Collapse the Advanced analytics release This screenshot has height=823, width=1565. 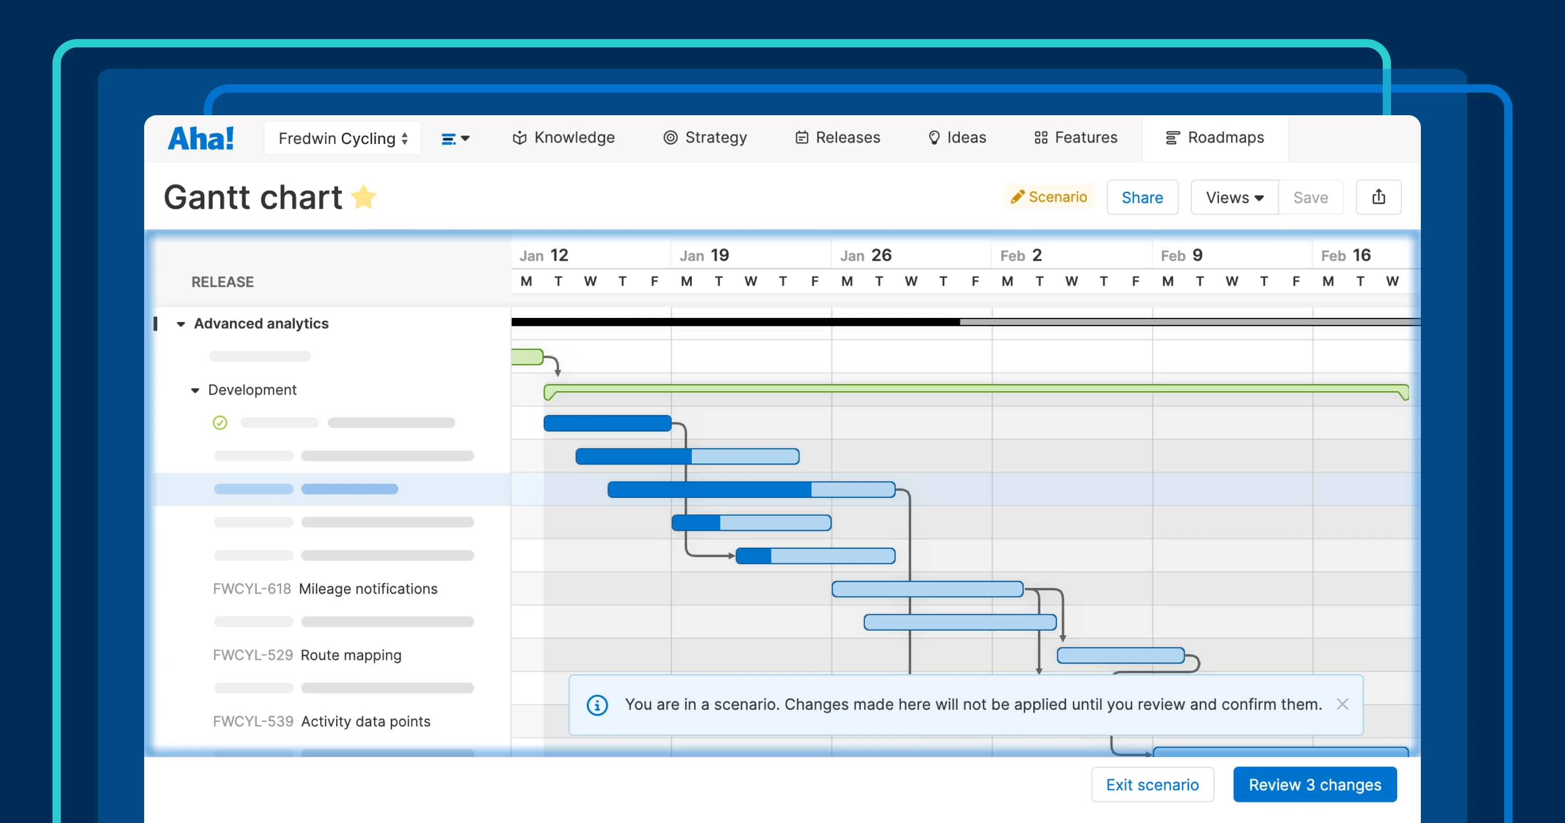[180, 324]
